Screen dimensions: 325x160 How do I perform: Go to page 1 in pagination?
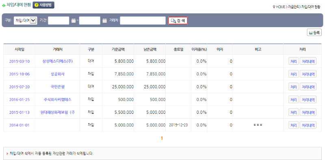(x=162, y=138)
